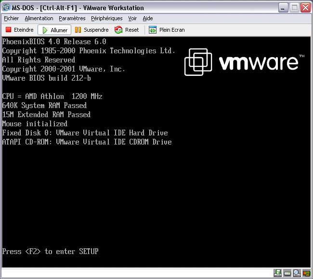Viewport: 313px width, 279px height.
Task: Click the 'ATAPI CD-ROM' drive line
Action: pos(87,142)
